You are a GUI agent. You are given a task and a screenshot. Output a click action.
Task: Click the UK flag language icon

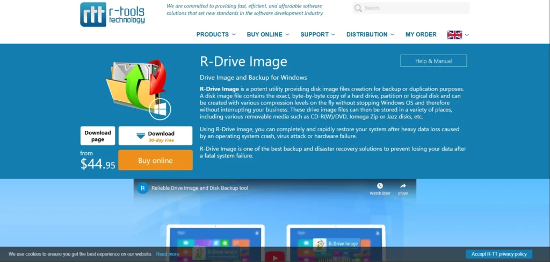coord(454,35)
